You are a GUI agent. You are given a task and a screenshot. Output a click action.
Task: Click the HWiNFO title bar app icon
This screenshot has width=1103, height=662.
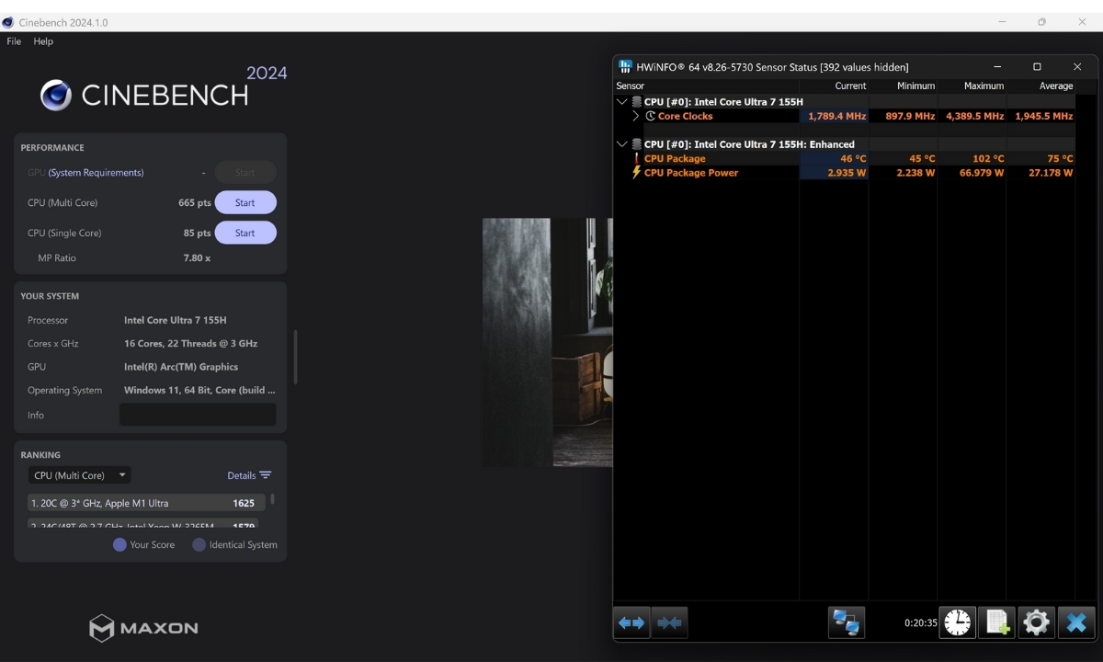[625, 67]
